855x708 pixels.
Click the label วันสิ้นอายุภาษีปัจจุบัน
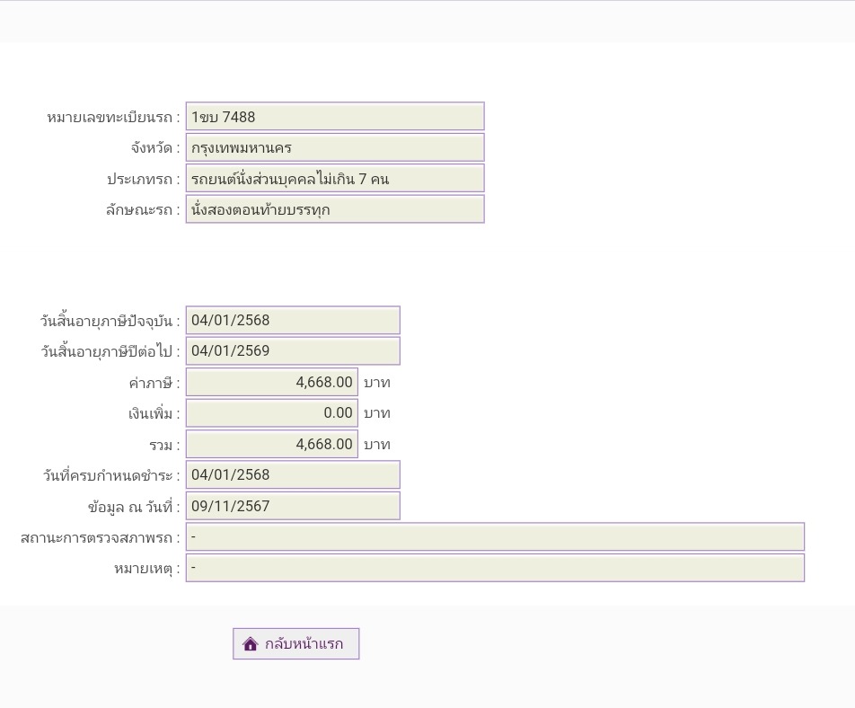[x=110, y=321]
